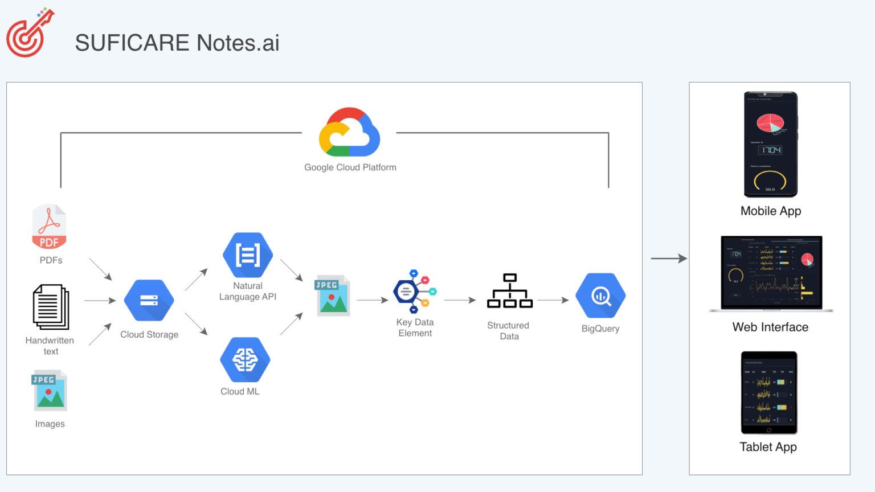875x492 pixels.
Task: Click the 'Cloud Storage' label
Action: (x=149, y=334)
